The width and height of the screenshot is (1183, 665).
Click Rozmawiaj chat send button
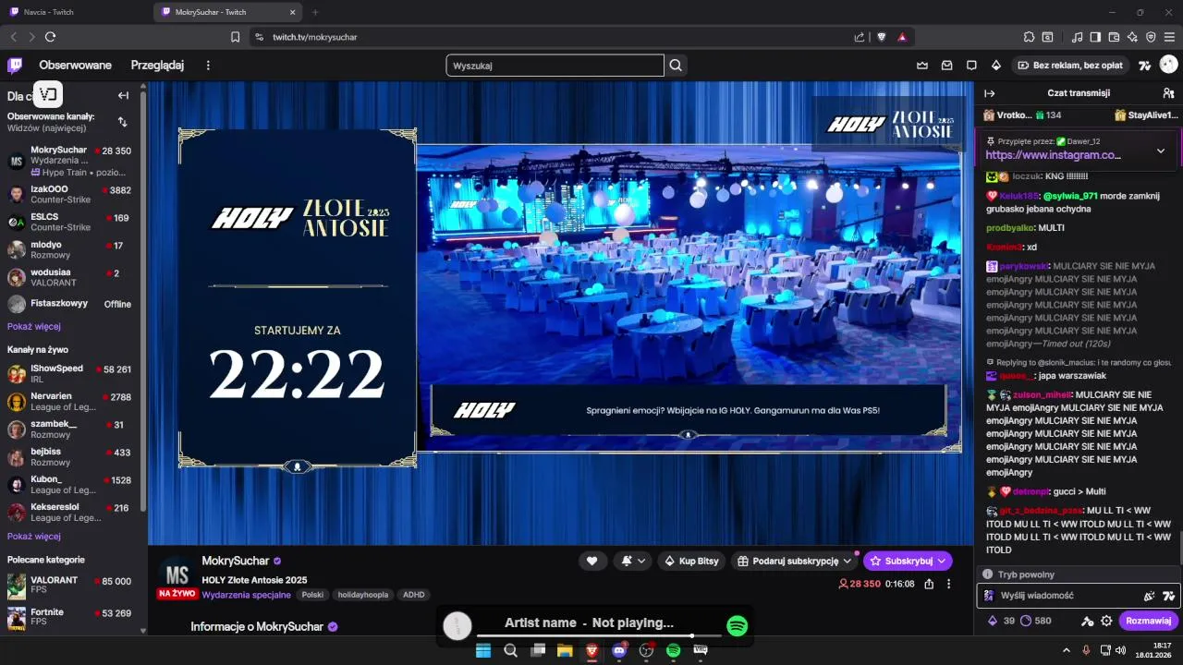pyautogui.click(x=1149, y=621)
